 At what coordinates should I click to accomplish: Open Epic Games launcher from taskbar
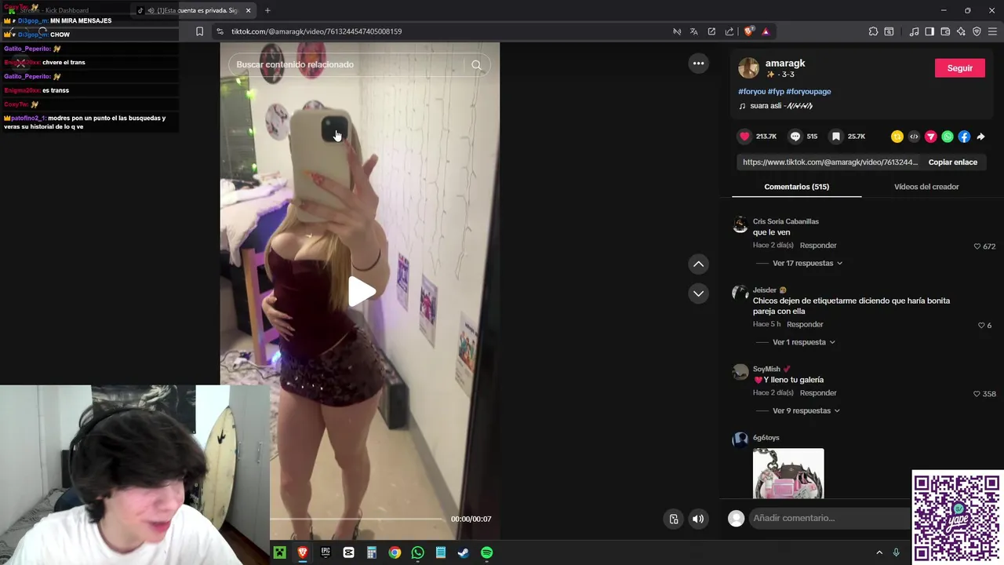click(x=326, y=552)
